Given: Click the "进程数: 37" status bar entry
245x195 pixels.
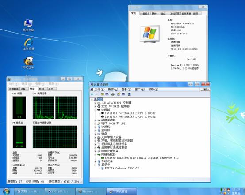Looking at the screenshot, I should [15, 182].
